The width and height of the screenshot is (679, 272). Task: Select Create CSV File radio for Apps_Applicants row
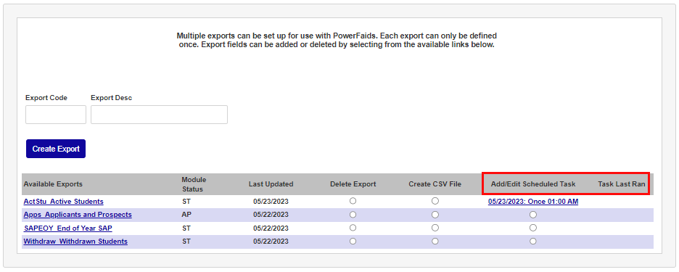(x=435, y=215)
